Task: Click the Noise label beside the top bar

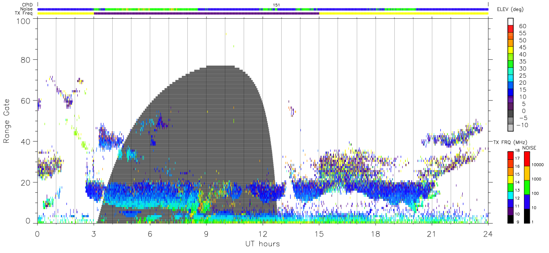Action: (x=27, y=9)
